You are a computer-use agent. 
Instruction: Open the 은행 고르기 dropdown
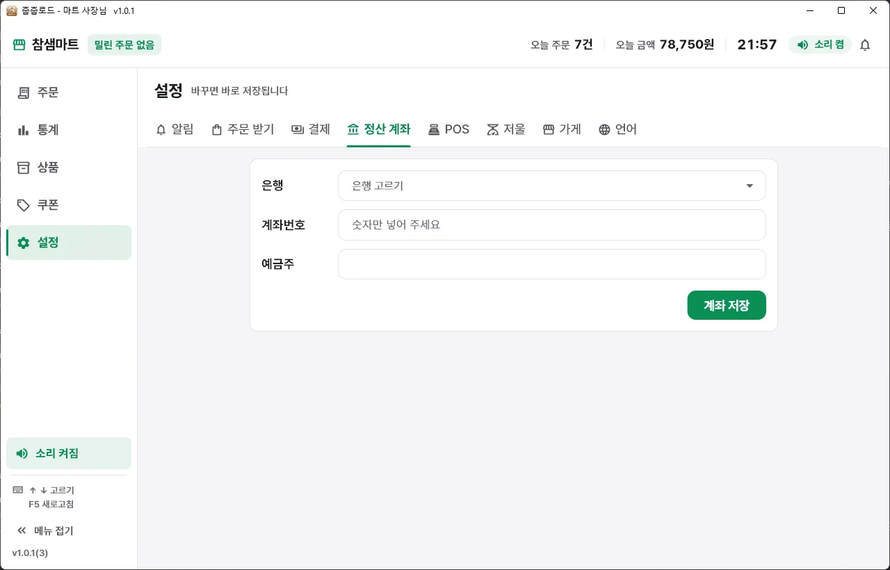tap(552, 186)
